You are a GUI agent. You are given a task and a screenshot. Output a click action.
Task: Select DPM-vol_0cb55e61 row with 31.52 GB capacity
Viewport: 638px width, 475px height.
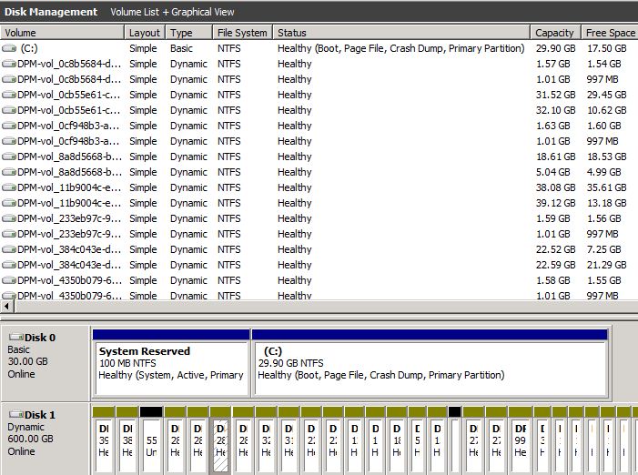click(319, 95)
